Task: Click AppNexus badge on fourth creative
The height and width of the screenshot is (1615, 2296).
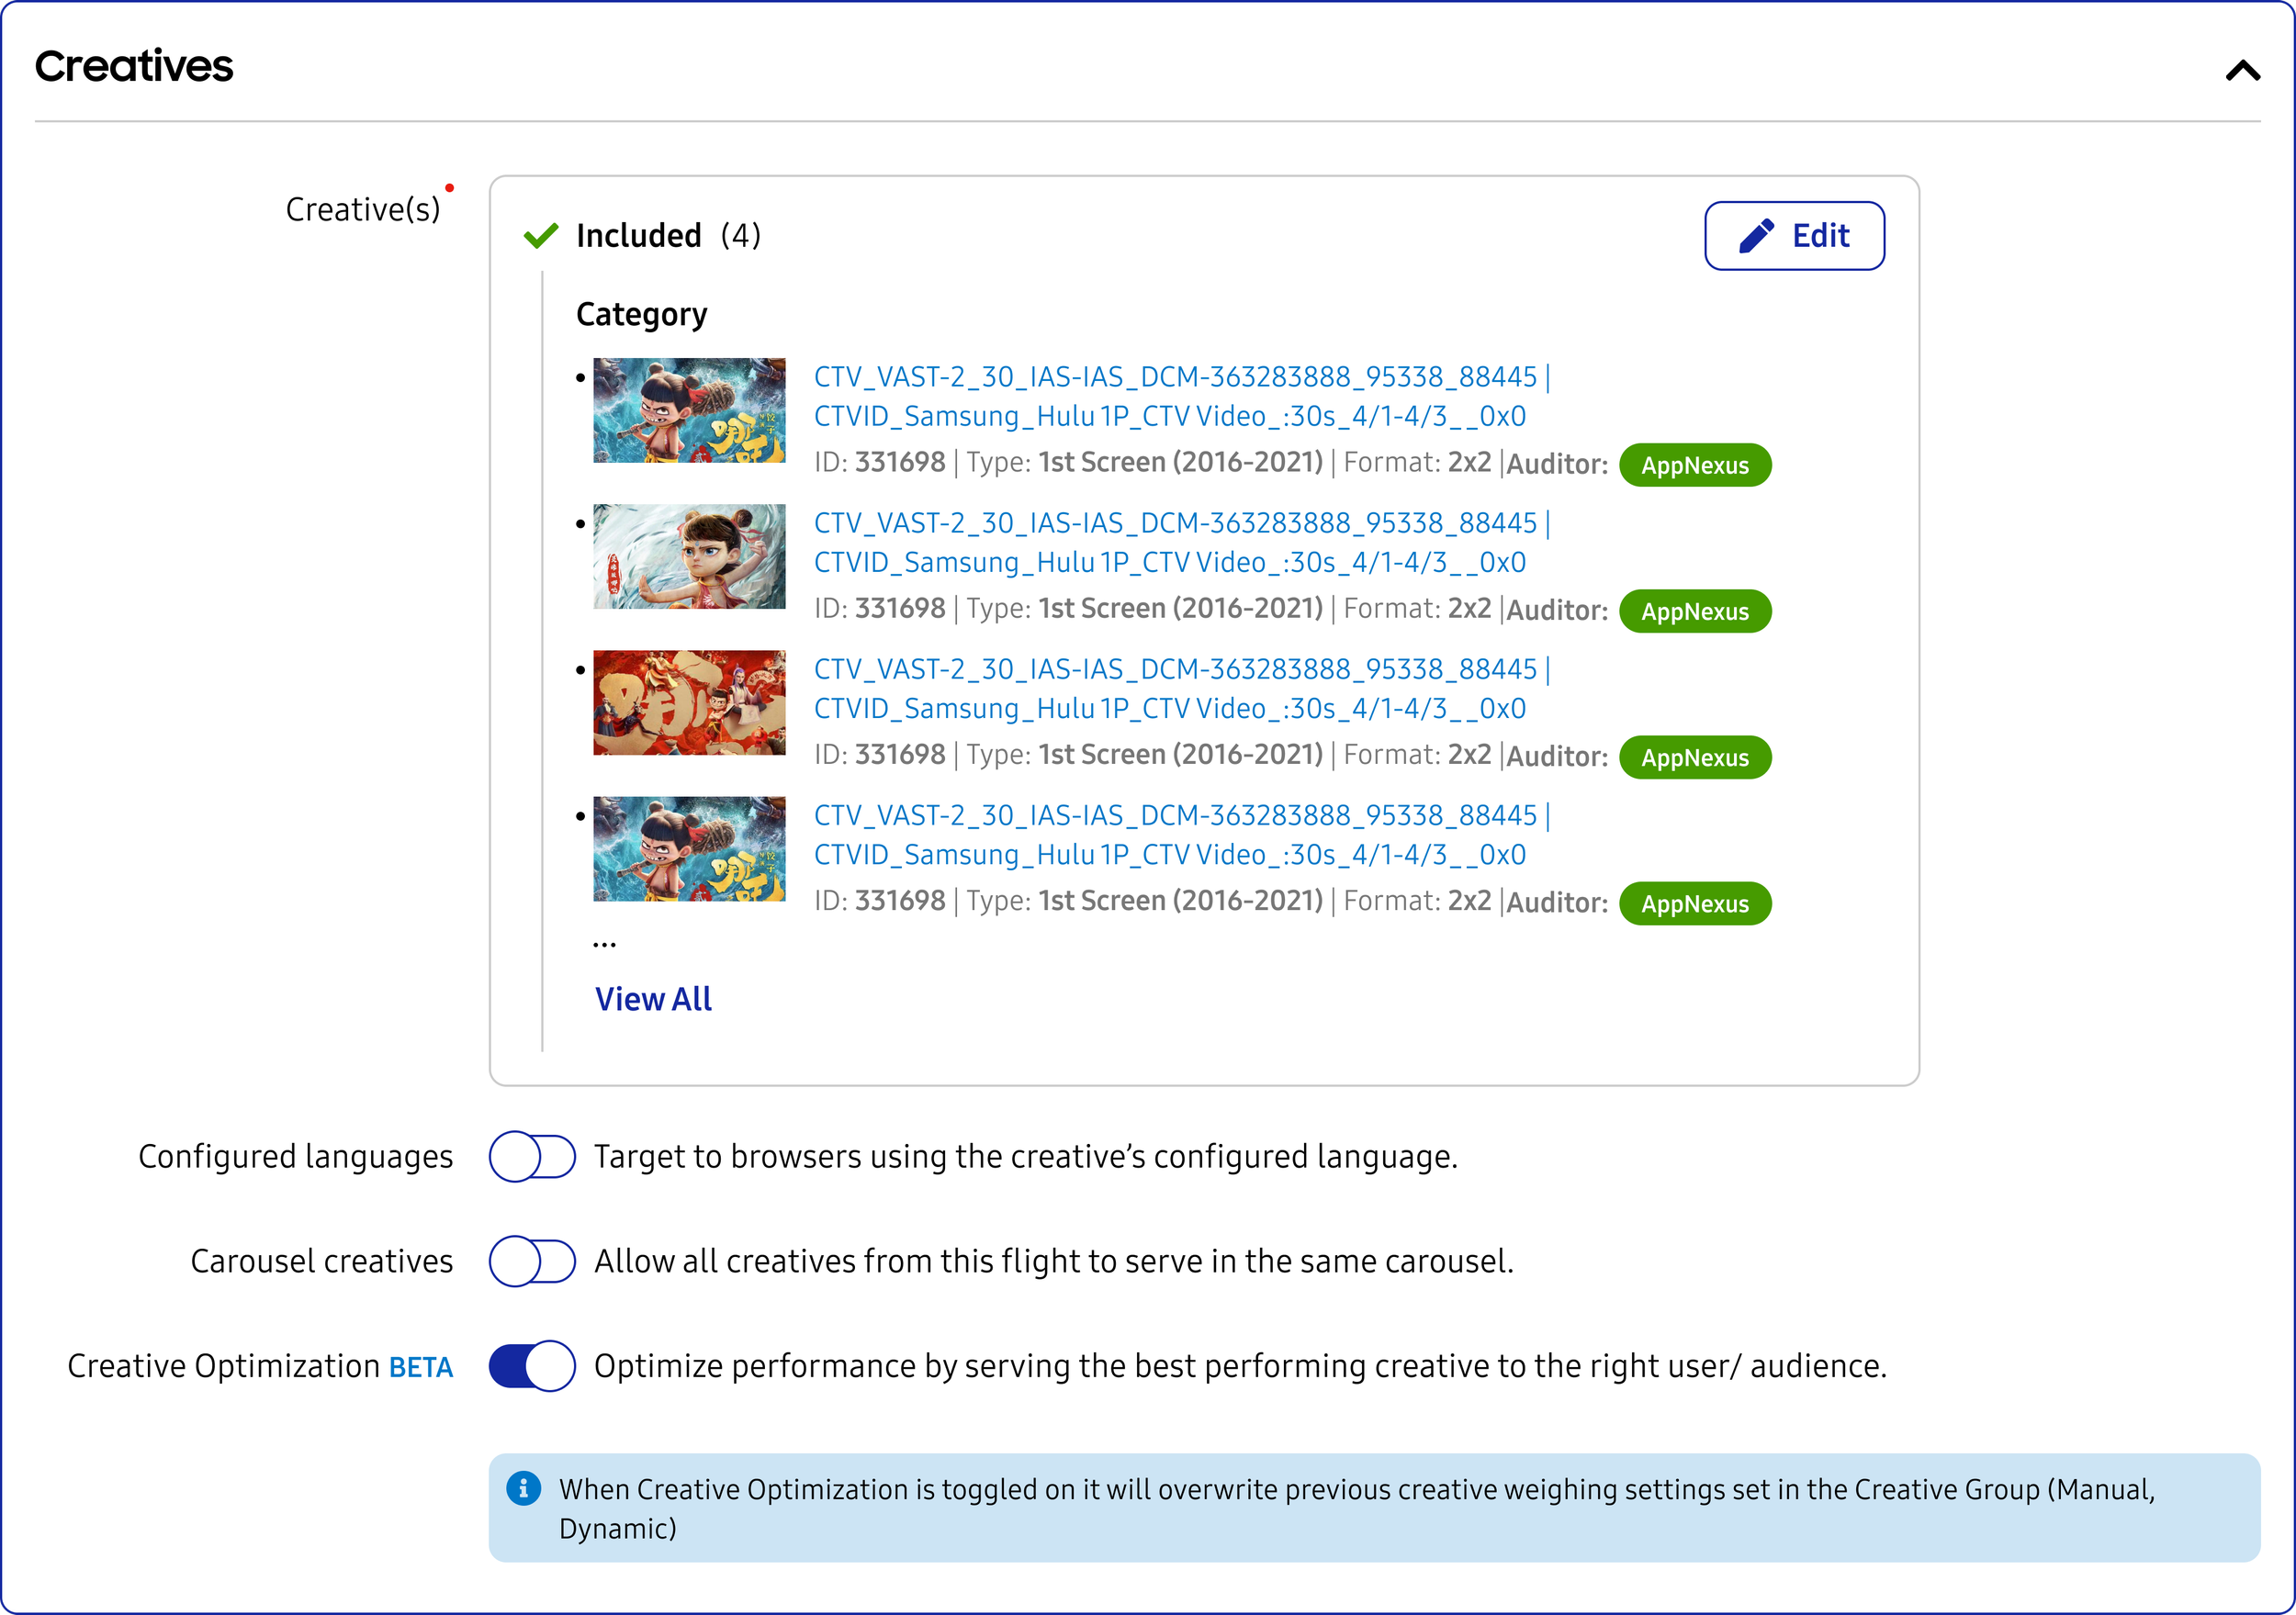Action: click(x=1694, y=903)
